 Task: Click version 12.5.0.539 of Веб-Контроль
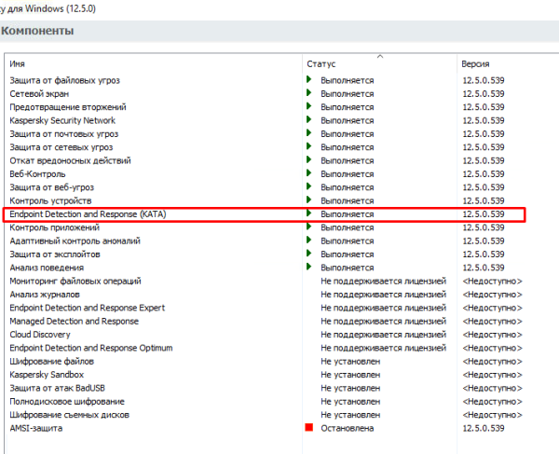click(x=484, y=174)
